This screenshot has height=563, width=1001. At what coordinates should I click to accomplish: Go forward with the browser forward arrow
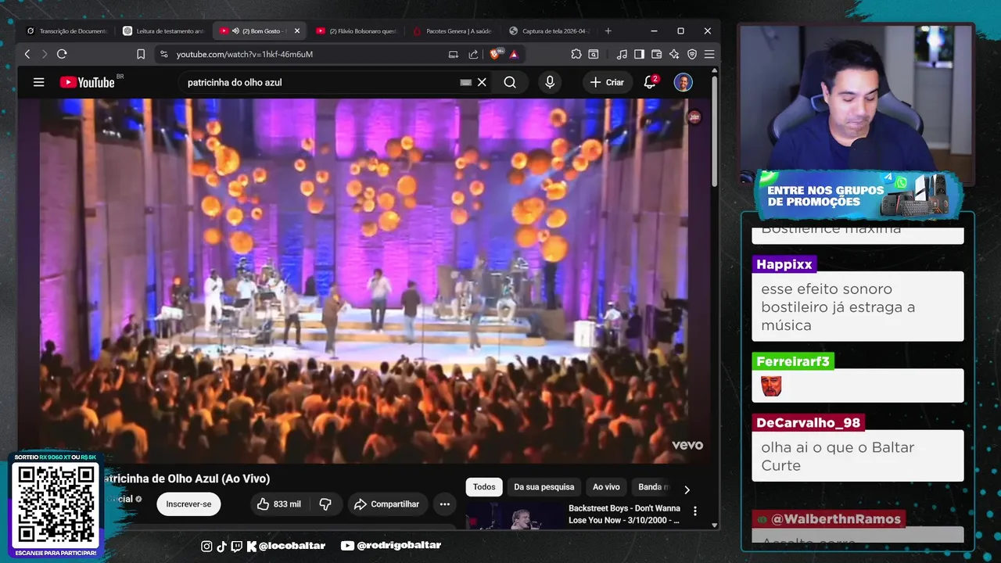(45, 54)
